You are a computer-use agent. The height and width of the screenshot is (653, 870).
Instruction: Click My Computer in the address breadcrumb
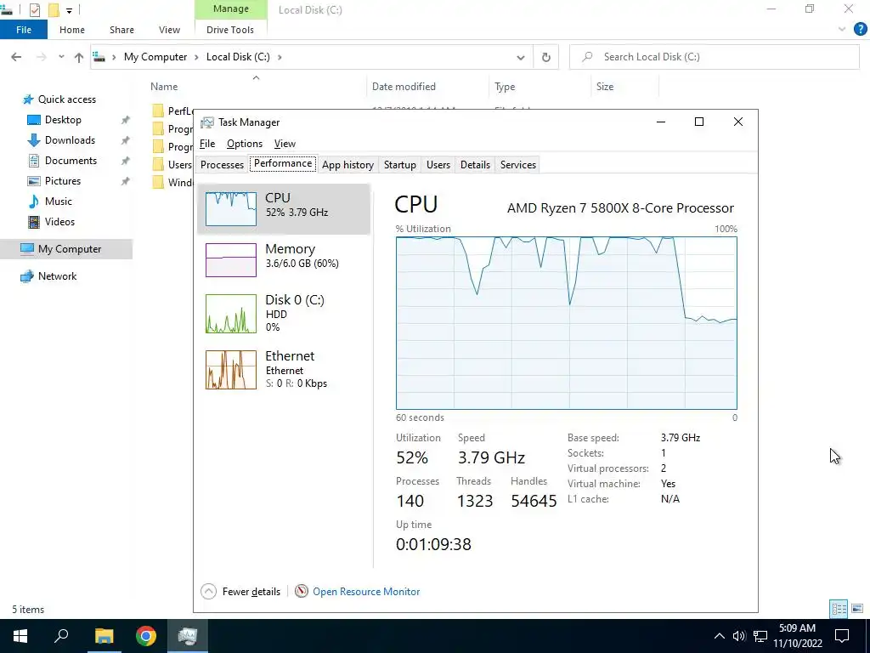tap(155, 57)
